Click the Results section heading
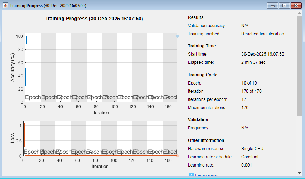 pyautogui.click(x=195, y=17)
